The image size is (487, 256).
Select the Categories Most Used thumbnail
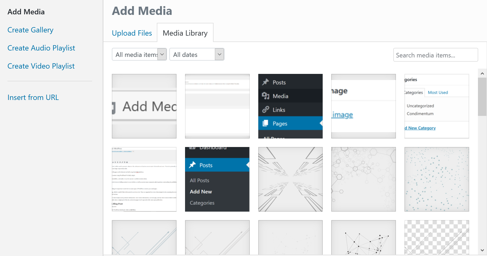tap(437, 106)
